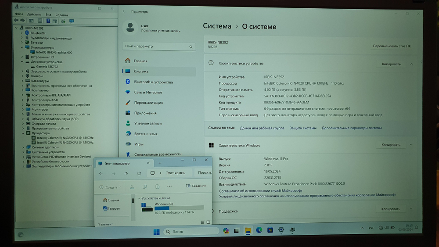Open Защита системы link
The width and height of the screenshot is (439, 247).
[x=303, y=128]
